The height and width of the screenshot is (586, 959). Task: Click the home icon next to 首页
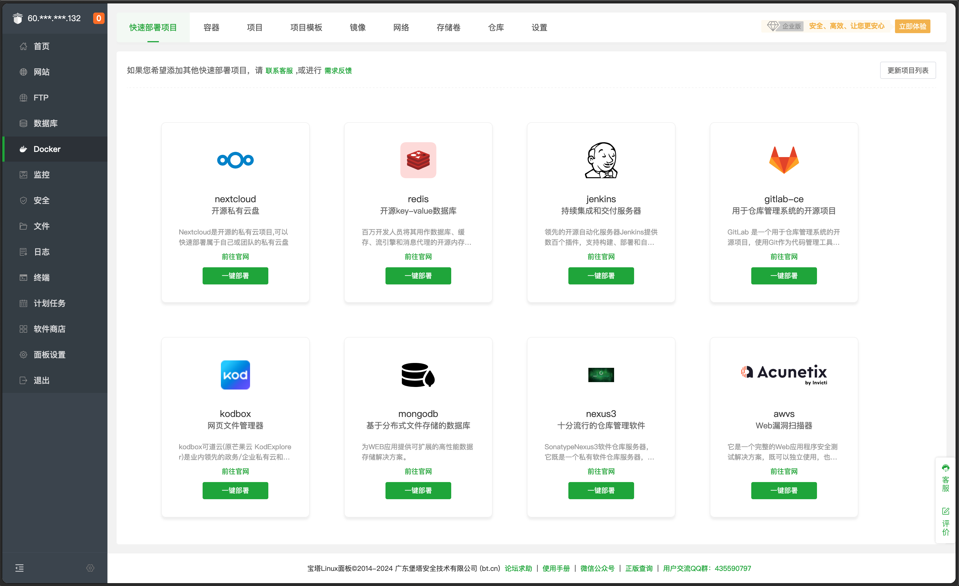coord(23,46)
